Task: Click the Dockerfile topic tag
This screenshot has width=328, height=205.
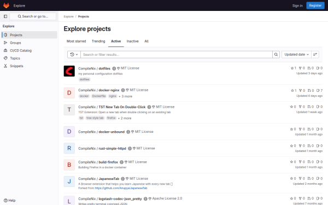Action: tap(99, 96)
